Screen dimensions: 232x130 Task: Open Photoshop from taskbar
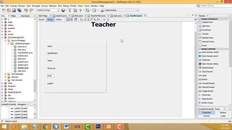[x=98, y=127]
